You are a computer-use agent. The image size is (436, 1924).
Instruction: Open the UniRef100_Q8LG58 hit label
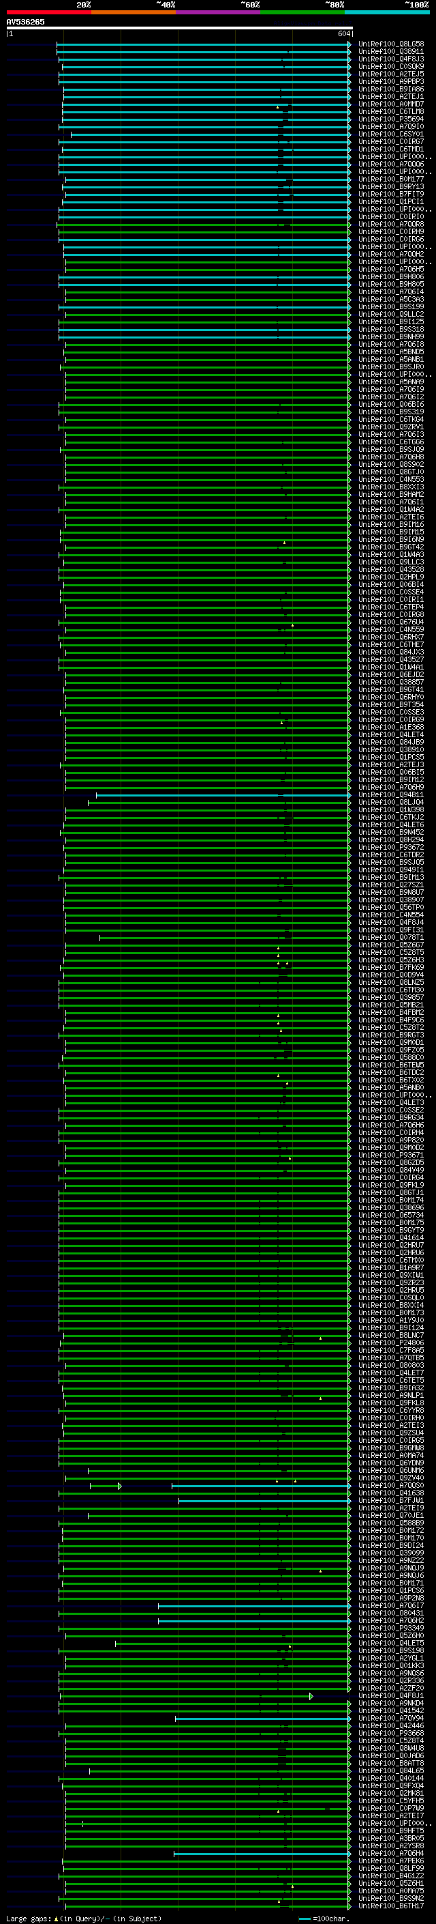coord(391,44)
